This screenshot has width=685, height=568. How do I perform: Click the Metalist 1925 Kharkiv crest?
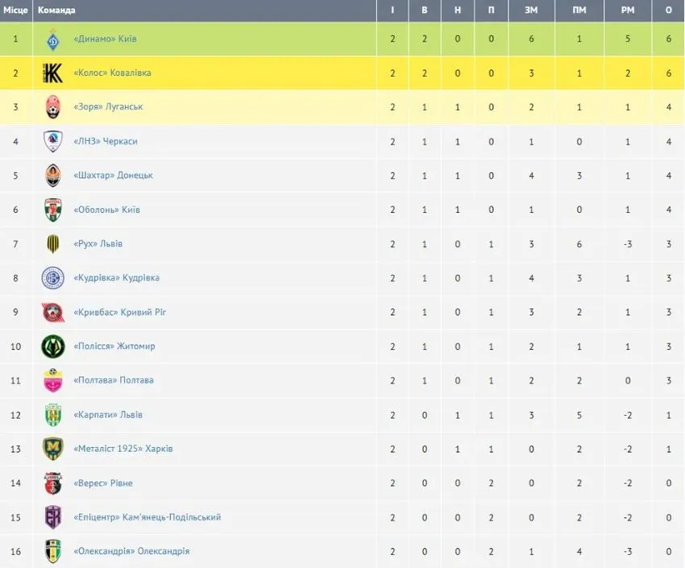(x=53, y=449)
